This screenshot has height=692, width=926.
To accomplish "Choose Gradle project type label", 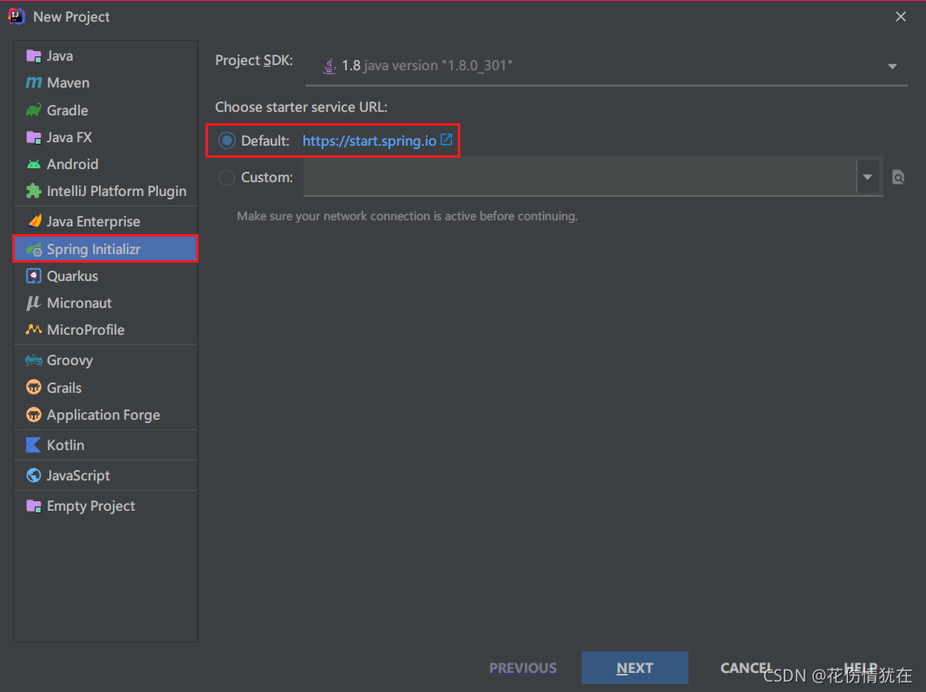I will pyautogui.click(x=68, y=110).
